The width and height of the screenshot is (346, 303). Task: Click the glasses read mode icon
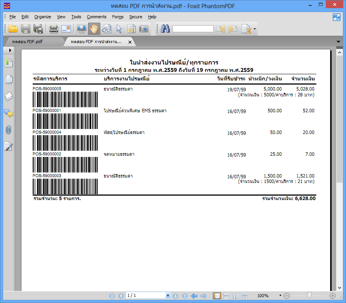click(x=107, y=29)
